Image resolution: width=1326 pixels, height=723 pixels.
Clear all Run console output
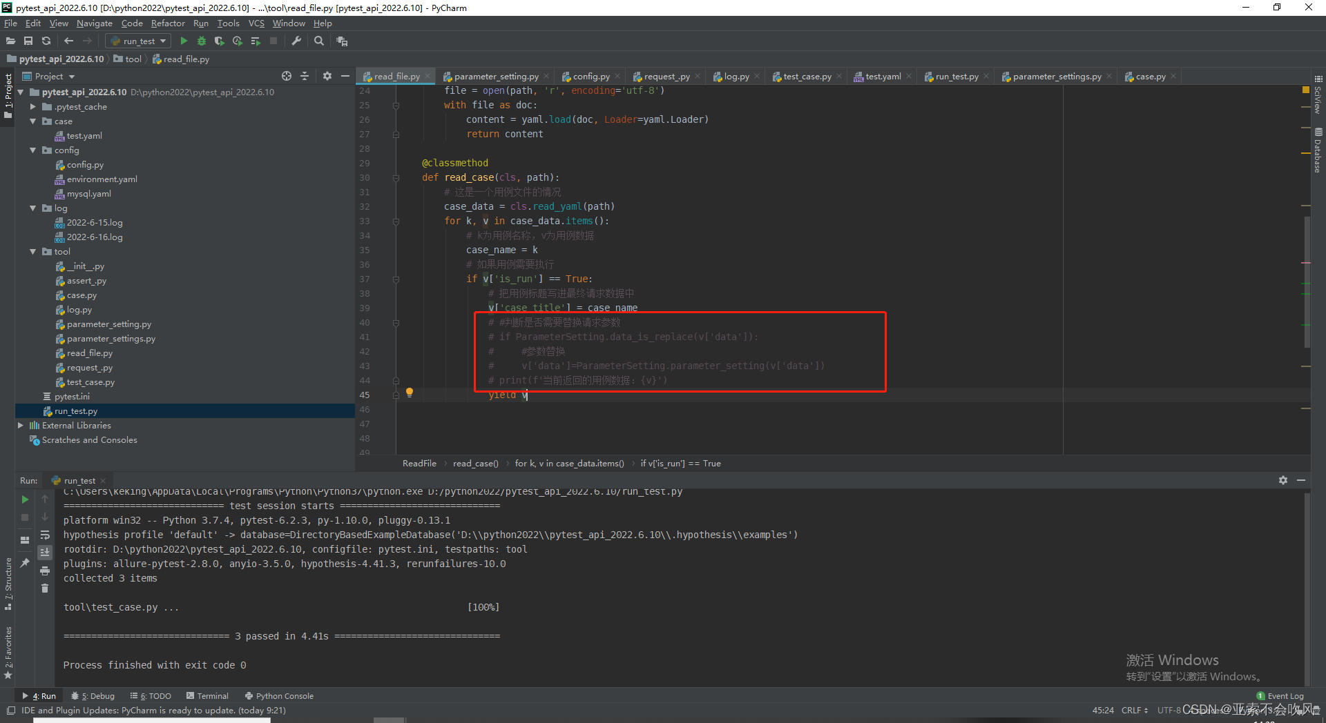pos(45,588)
